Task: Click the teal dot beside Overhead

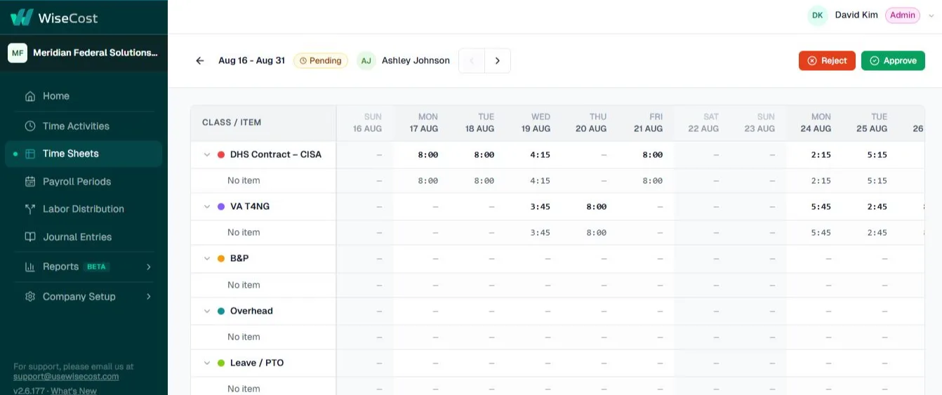Action: click(x=221, y=311)
